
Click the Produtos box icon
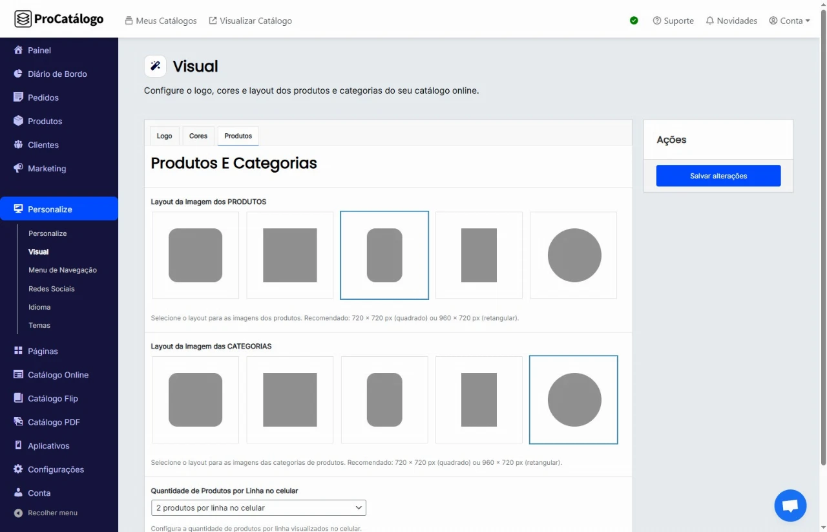coord(18,121)
